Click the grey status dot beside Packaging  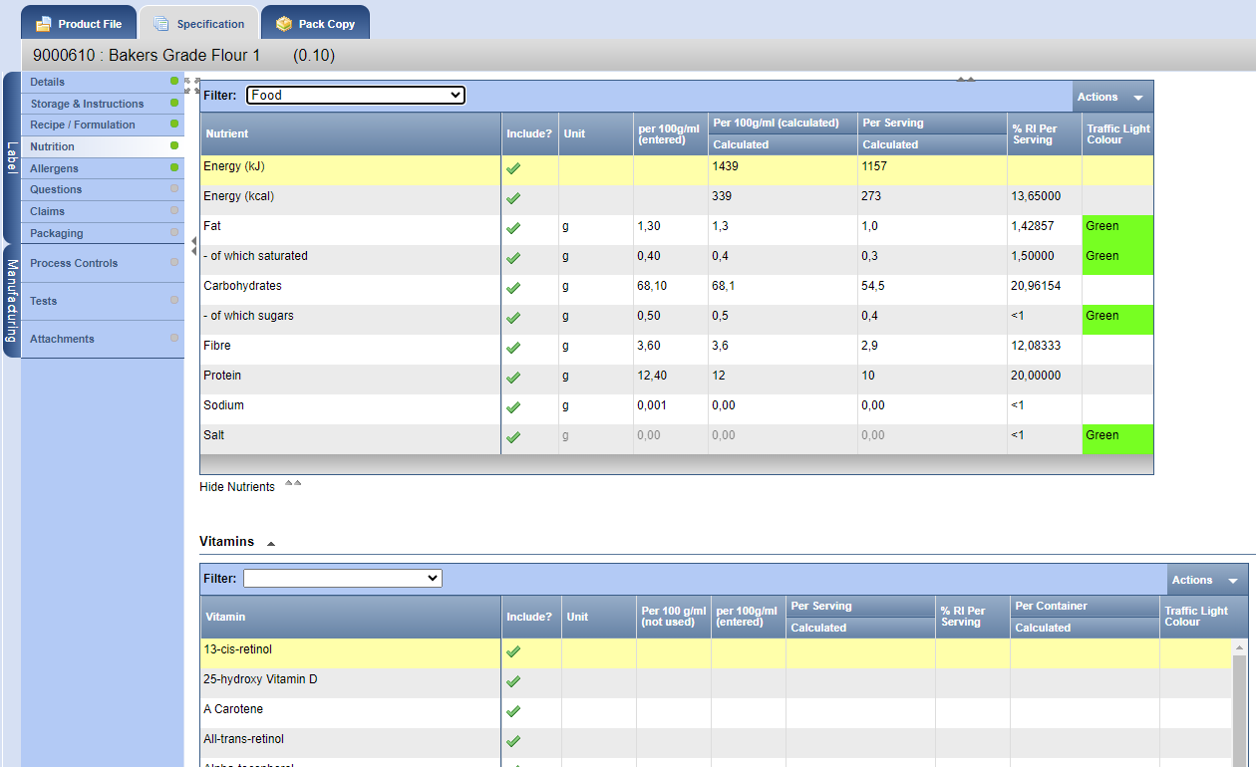(x=174, y=233)
